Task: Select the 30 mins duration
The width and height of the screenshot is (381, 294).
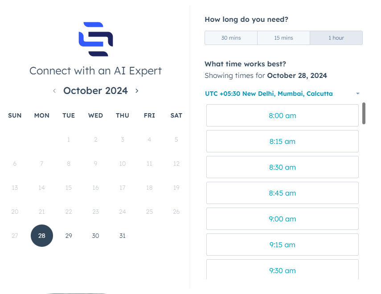Action: (231, 38)
